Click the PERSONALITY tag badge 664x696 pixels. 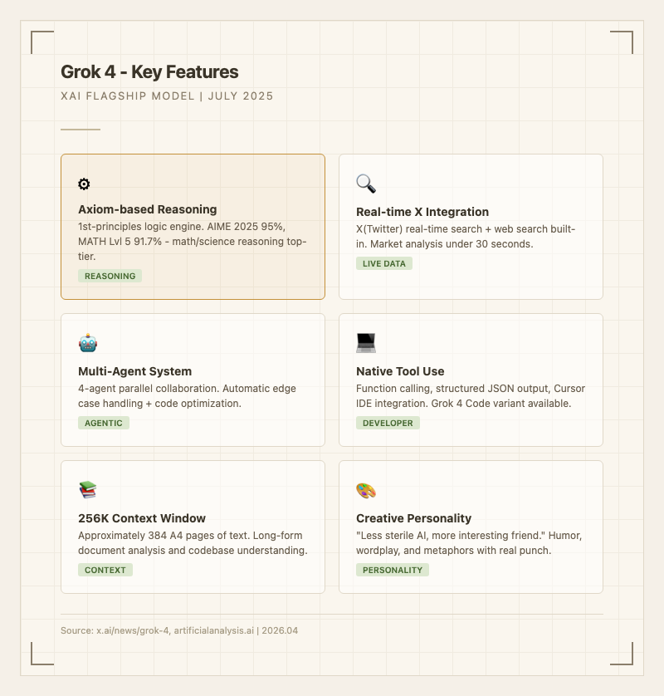click(x=392, y=570)
